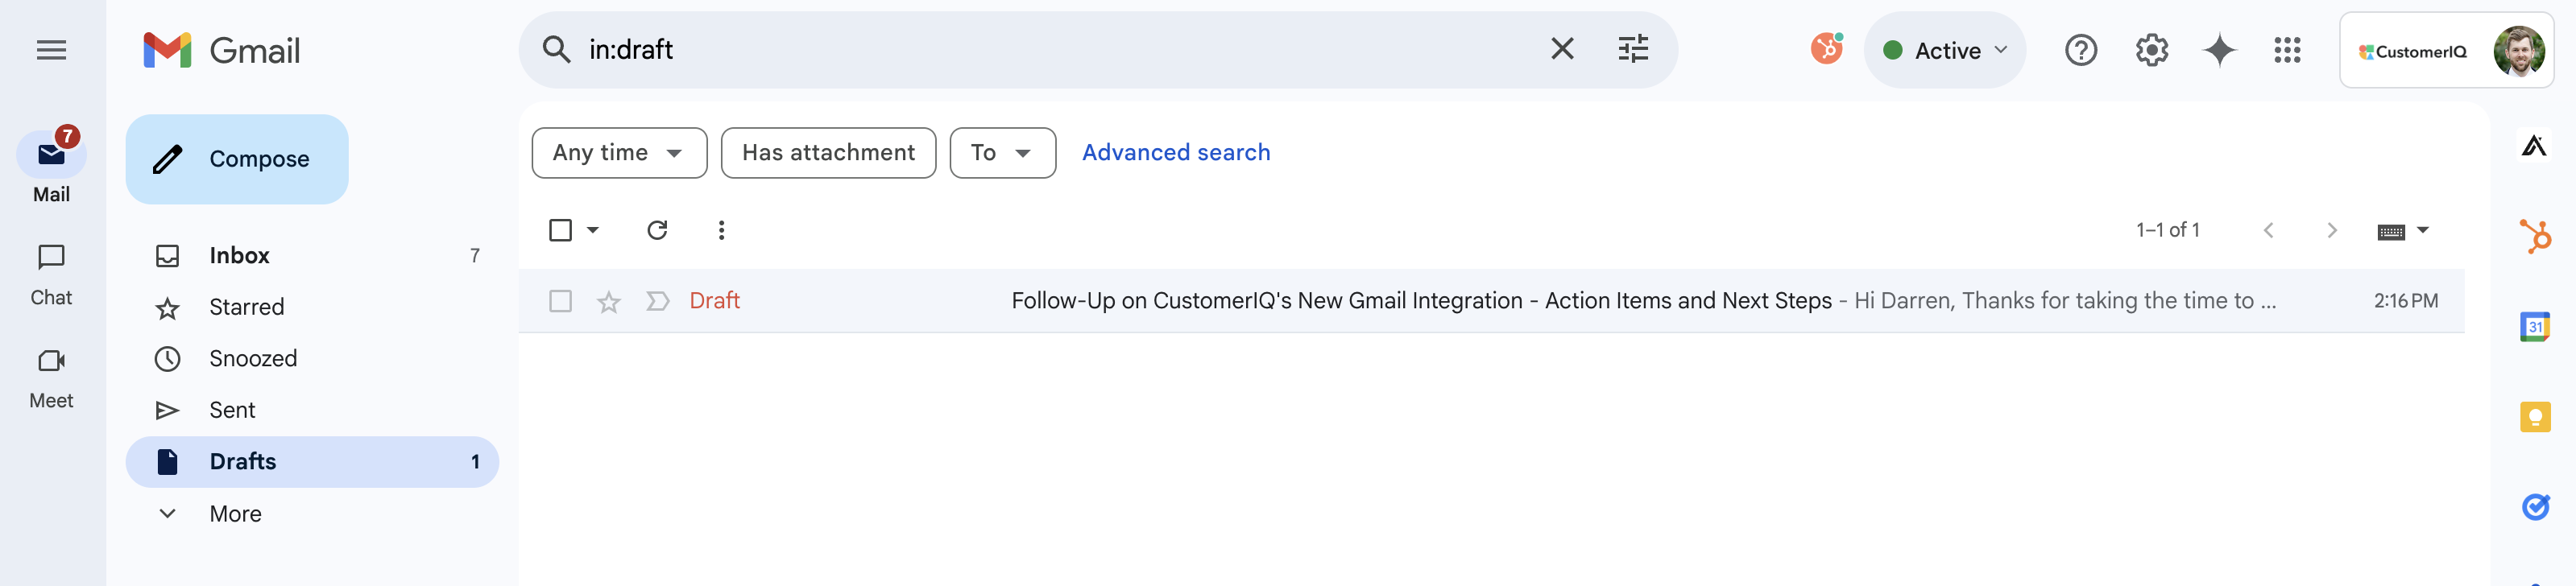Open the Advanced search link
The image size is (2576, 586).
tap(1175, 153)
